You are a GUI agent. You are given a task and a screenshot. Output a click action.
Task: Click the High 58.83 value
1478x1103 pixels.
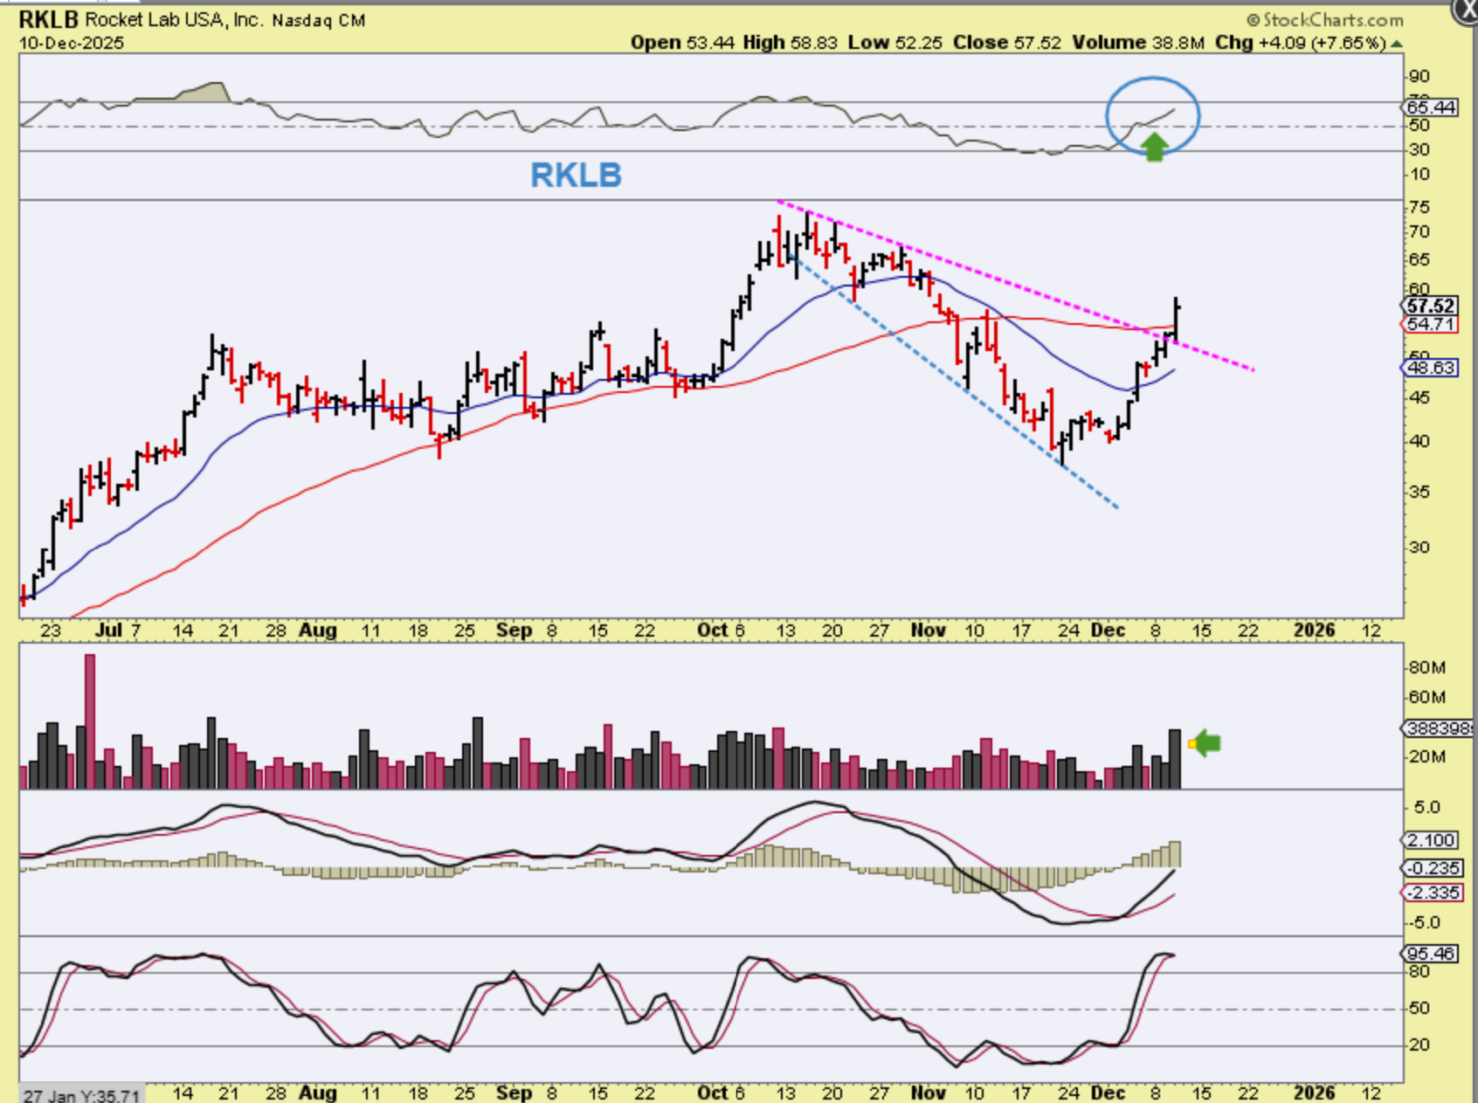coord(790,42)
